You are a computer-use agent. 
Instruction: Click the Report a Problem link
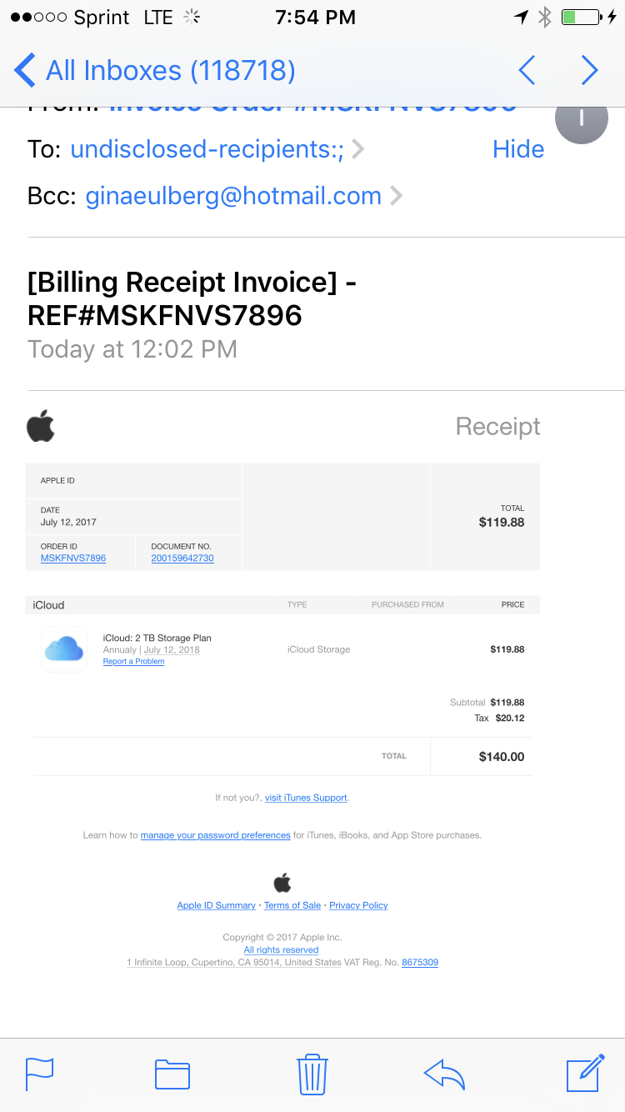133,662
